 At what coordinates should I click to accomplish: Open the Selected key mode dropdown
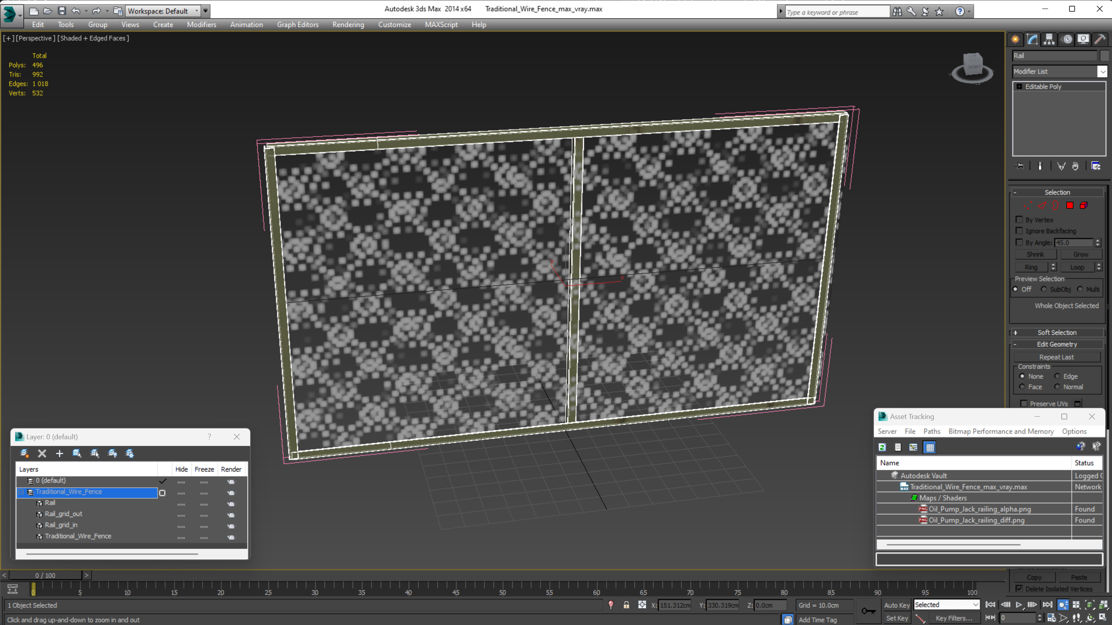947,605
